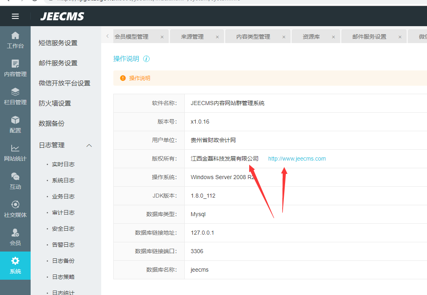Image resolution: width=427 pixels, height=295 pixels.
Task: Open 防火墙设置 in the submenu
Action: [x=55, y=103]
